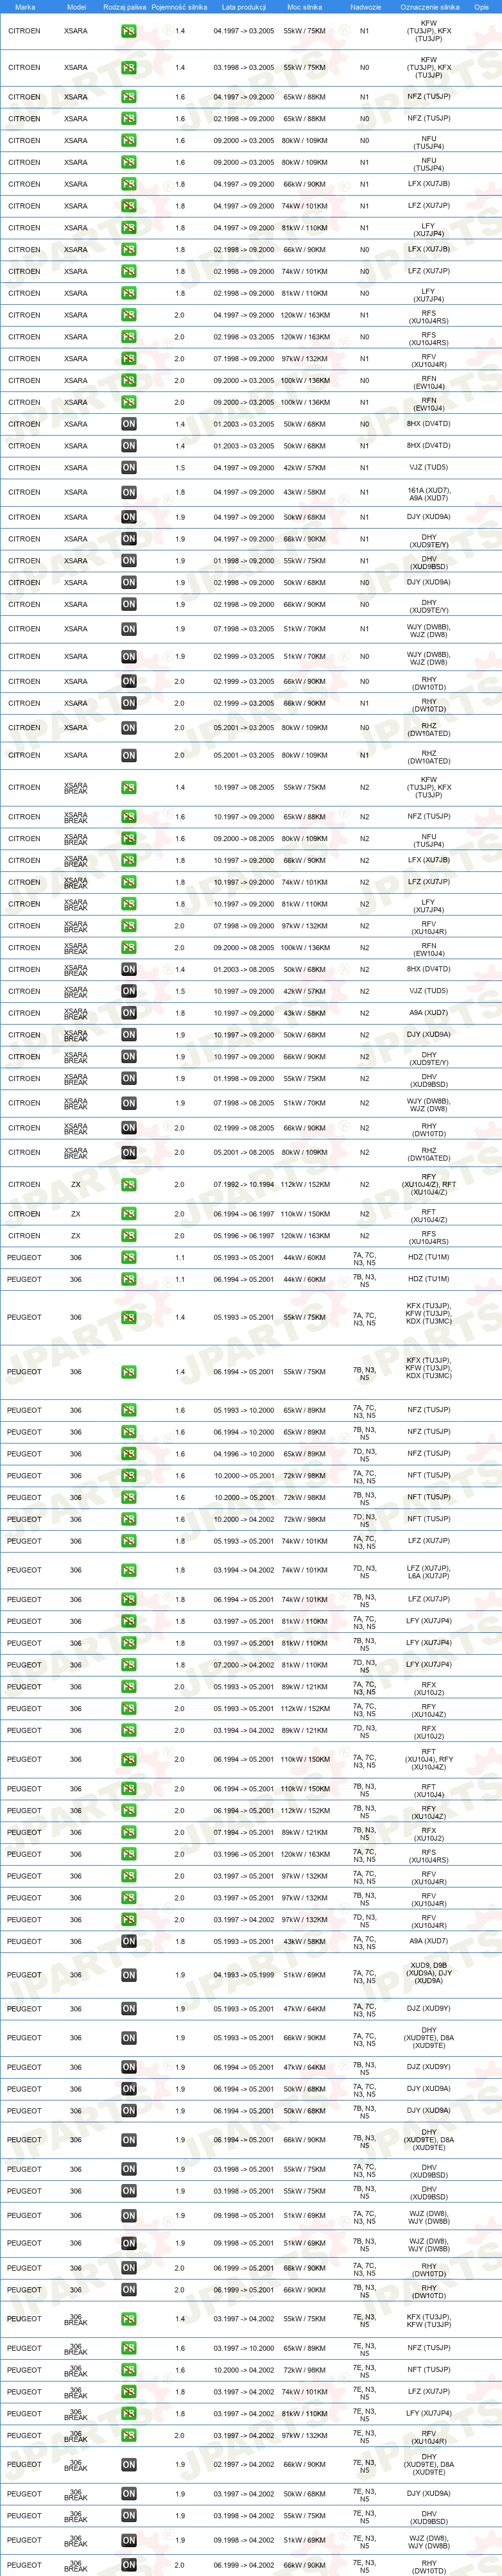Click '112kW / 152KM' in Citroen ZX row

[305, 1184]
